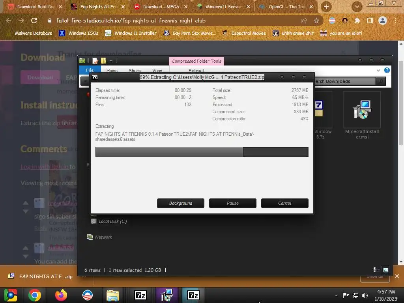Open first 7-Zip taskbar icon
404x303 pixels.
140,295
